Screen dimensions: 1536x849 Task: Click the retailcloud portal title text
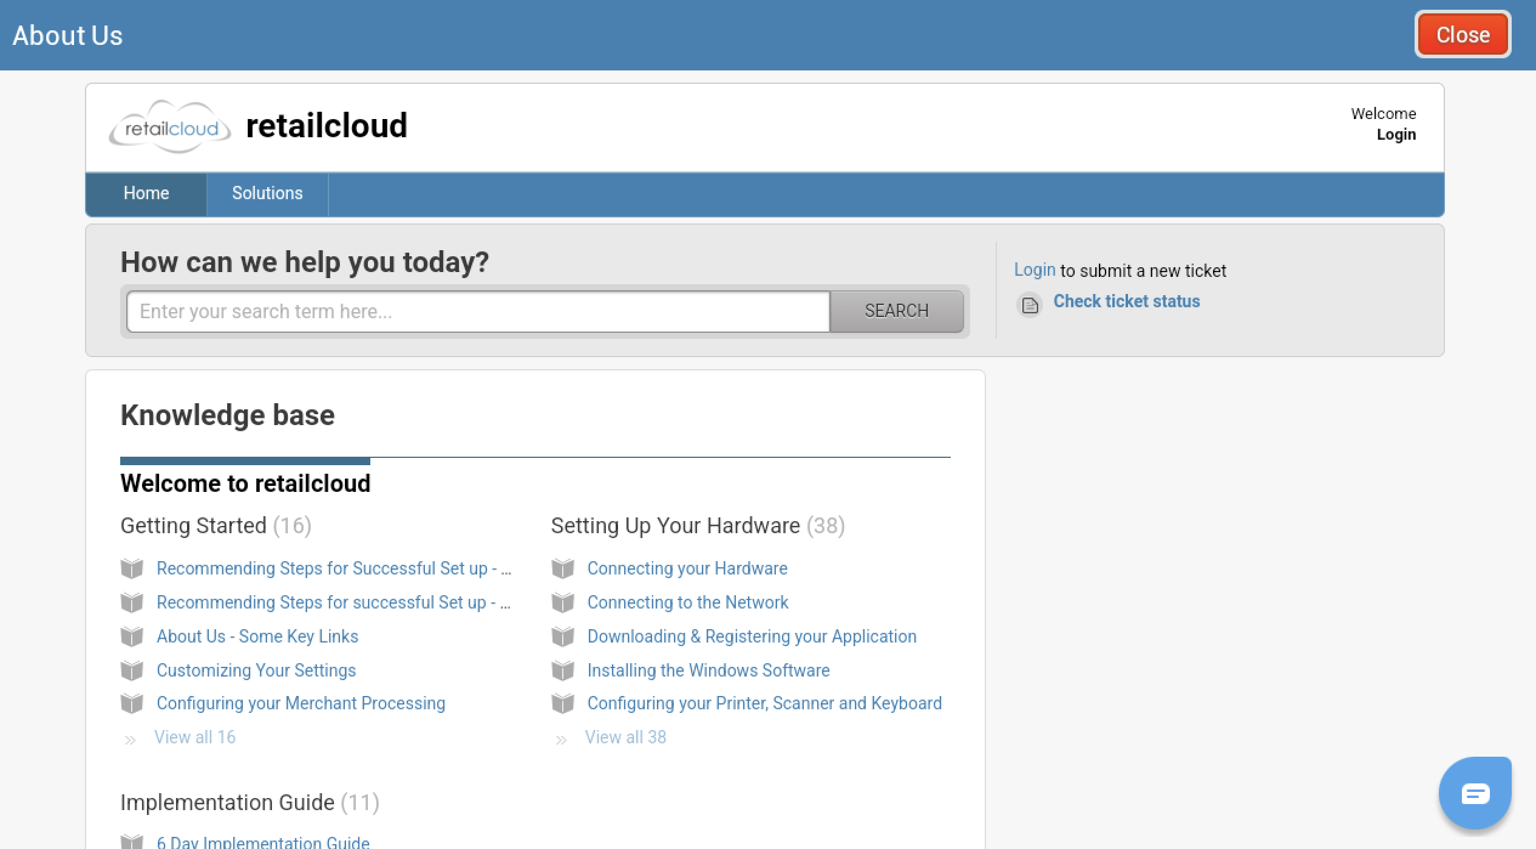[x=327, y=126]
